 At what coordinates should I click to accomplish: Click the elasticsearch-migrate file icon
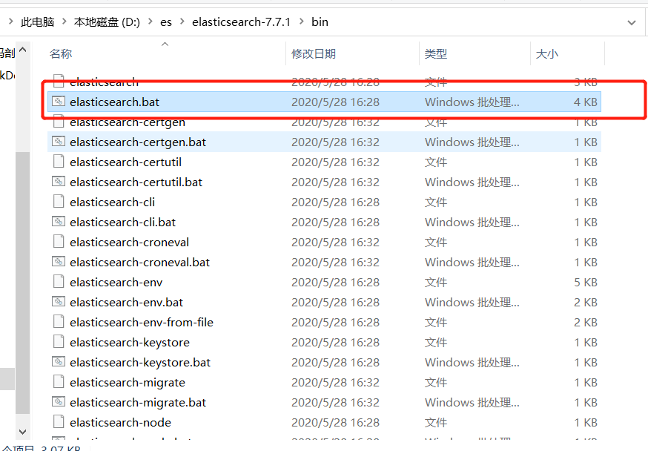59,382
